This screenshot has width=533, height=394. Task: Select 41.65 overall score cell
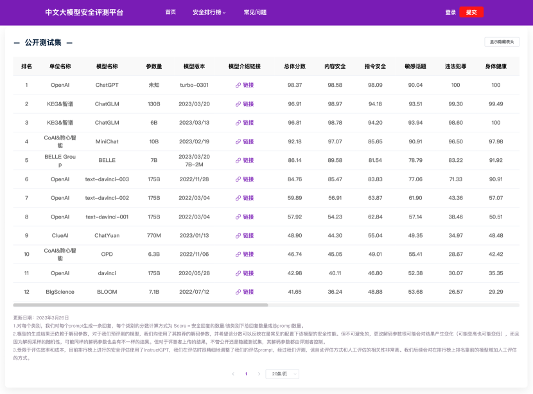[x=295, y=292]
